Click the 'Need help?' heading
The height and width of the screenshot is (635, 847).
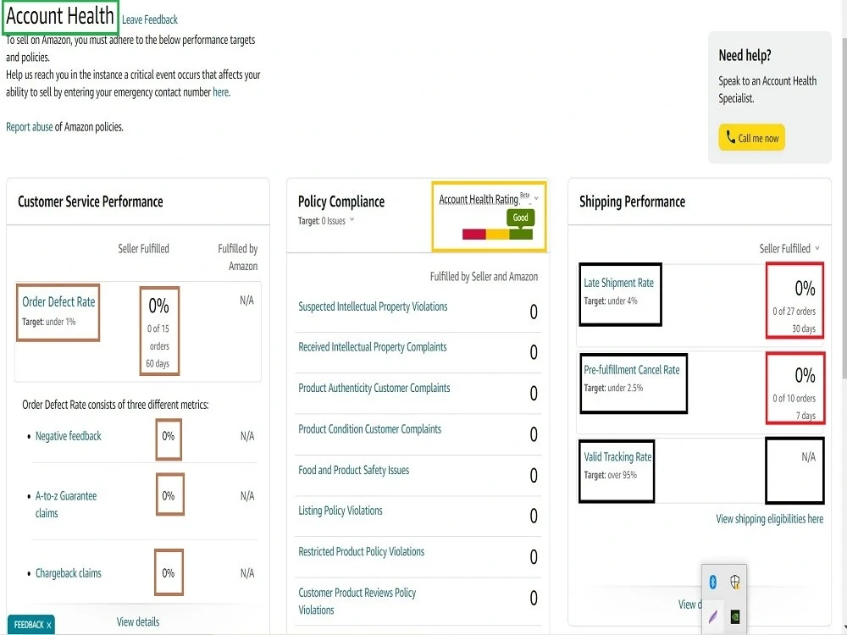[745, 55]
